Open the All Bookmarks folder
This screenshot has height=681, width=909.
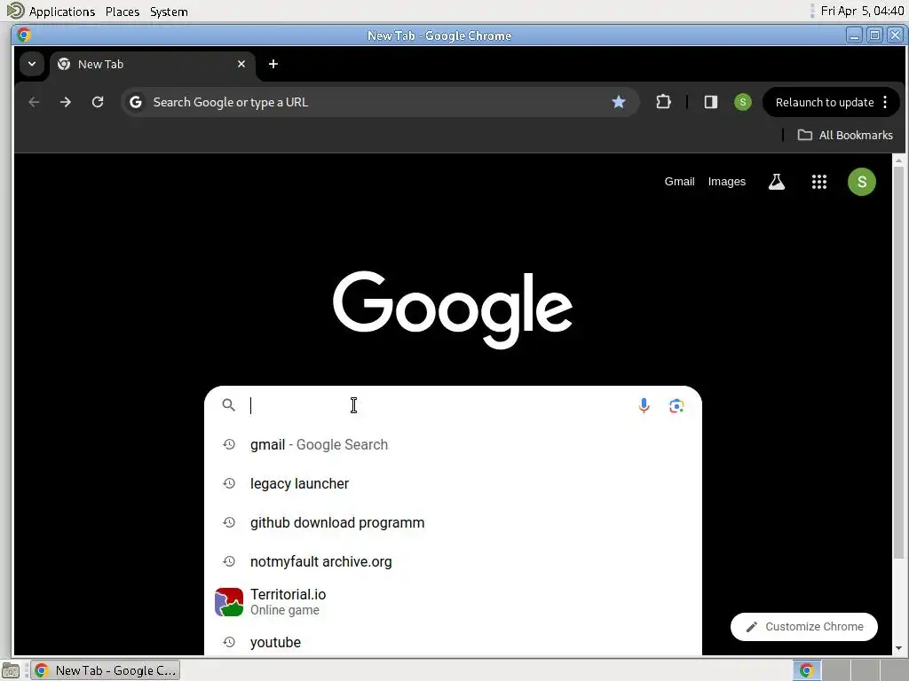pyautogui.click(x=846, y=135)
